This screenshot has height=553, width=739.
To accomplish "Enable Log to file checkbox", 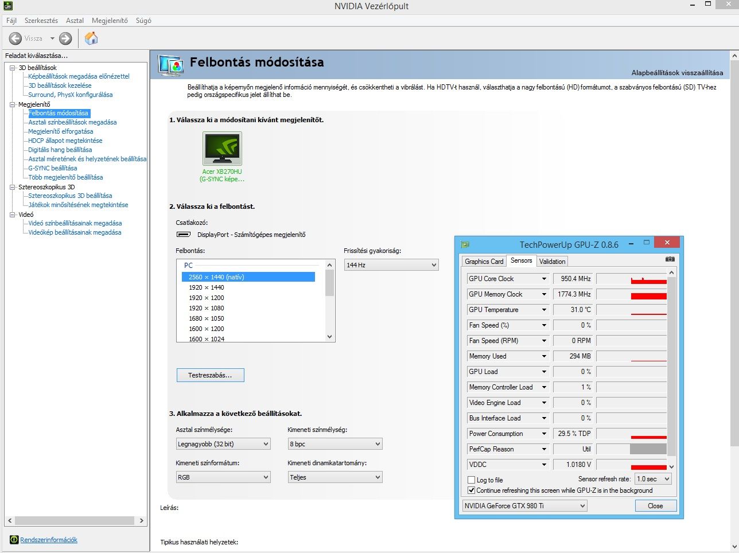I will pyautogui.click(x=472, y=480).
